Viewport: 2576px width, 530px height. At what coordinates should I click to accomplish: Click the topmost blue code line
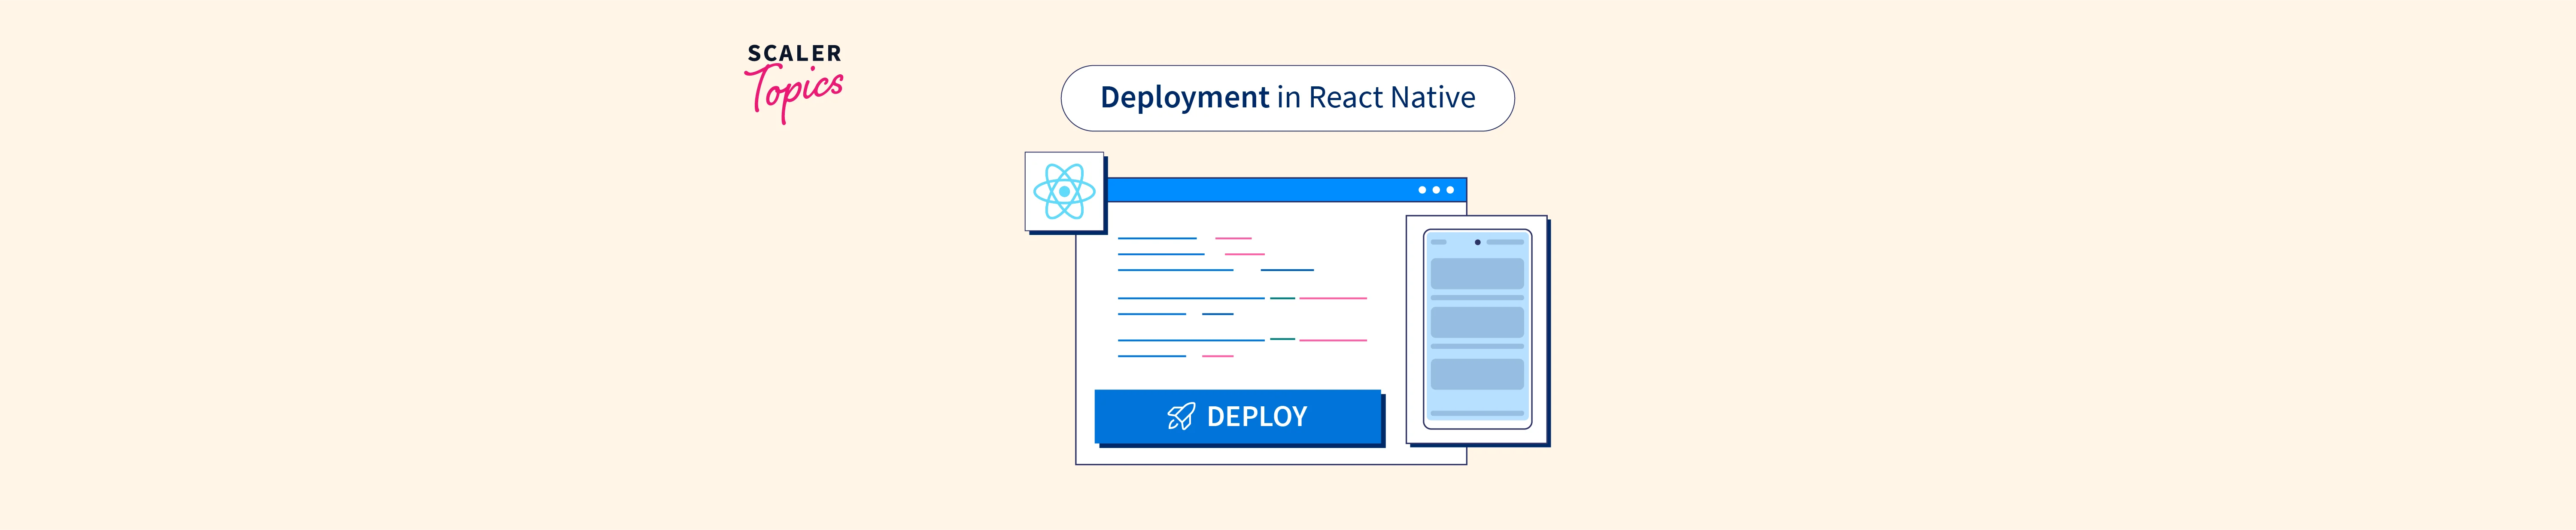click(x=1156, y=238)
